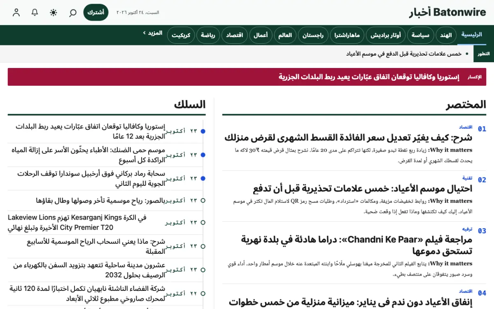The width and height of the screenshot is (494, 309).
Task: Select the أوتار براديش nav tab
Action: coord(385,35)
